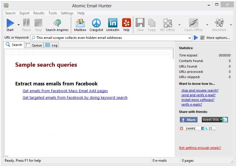Open the Mailbox extraction icon
Viewport: 237px width, 167px height.
pyautogui.click(x=80, y=23)
